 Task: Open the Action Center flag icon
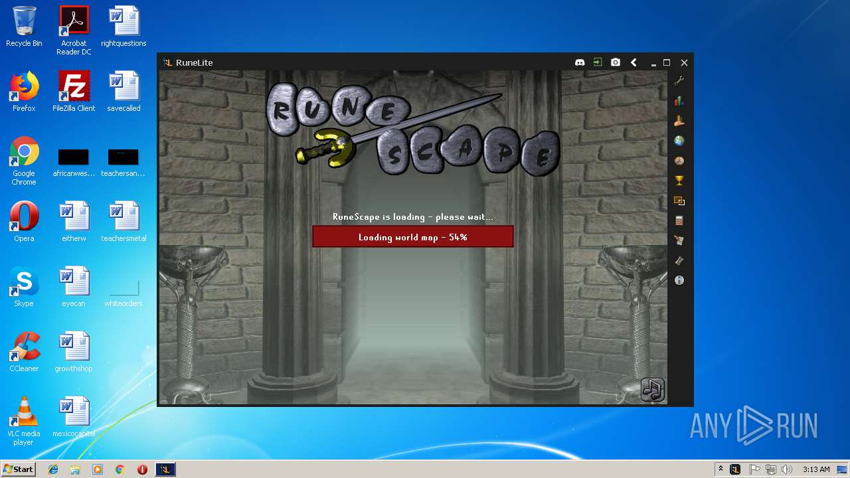pyautogui.click(x=755, y=469)
